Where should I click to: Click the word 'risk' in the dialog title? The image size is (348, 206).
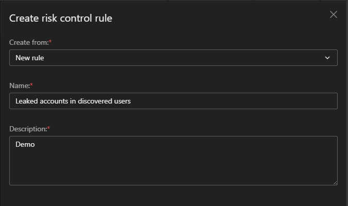(50, 19)
